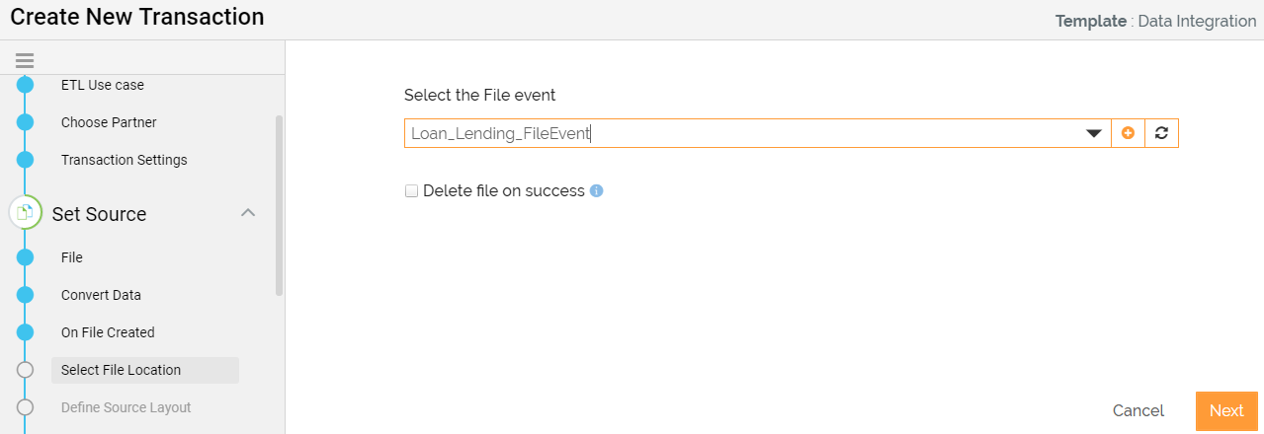Refresh the file event list
The width and height of the screenshot is (1264, 434).
coord(1161,133)
